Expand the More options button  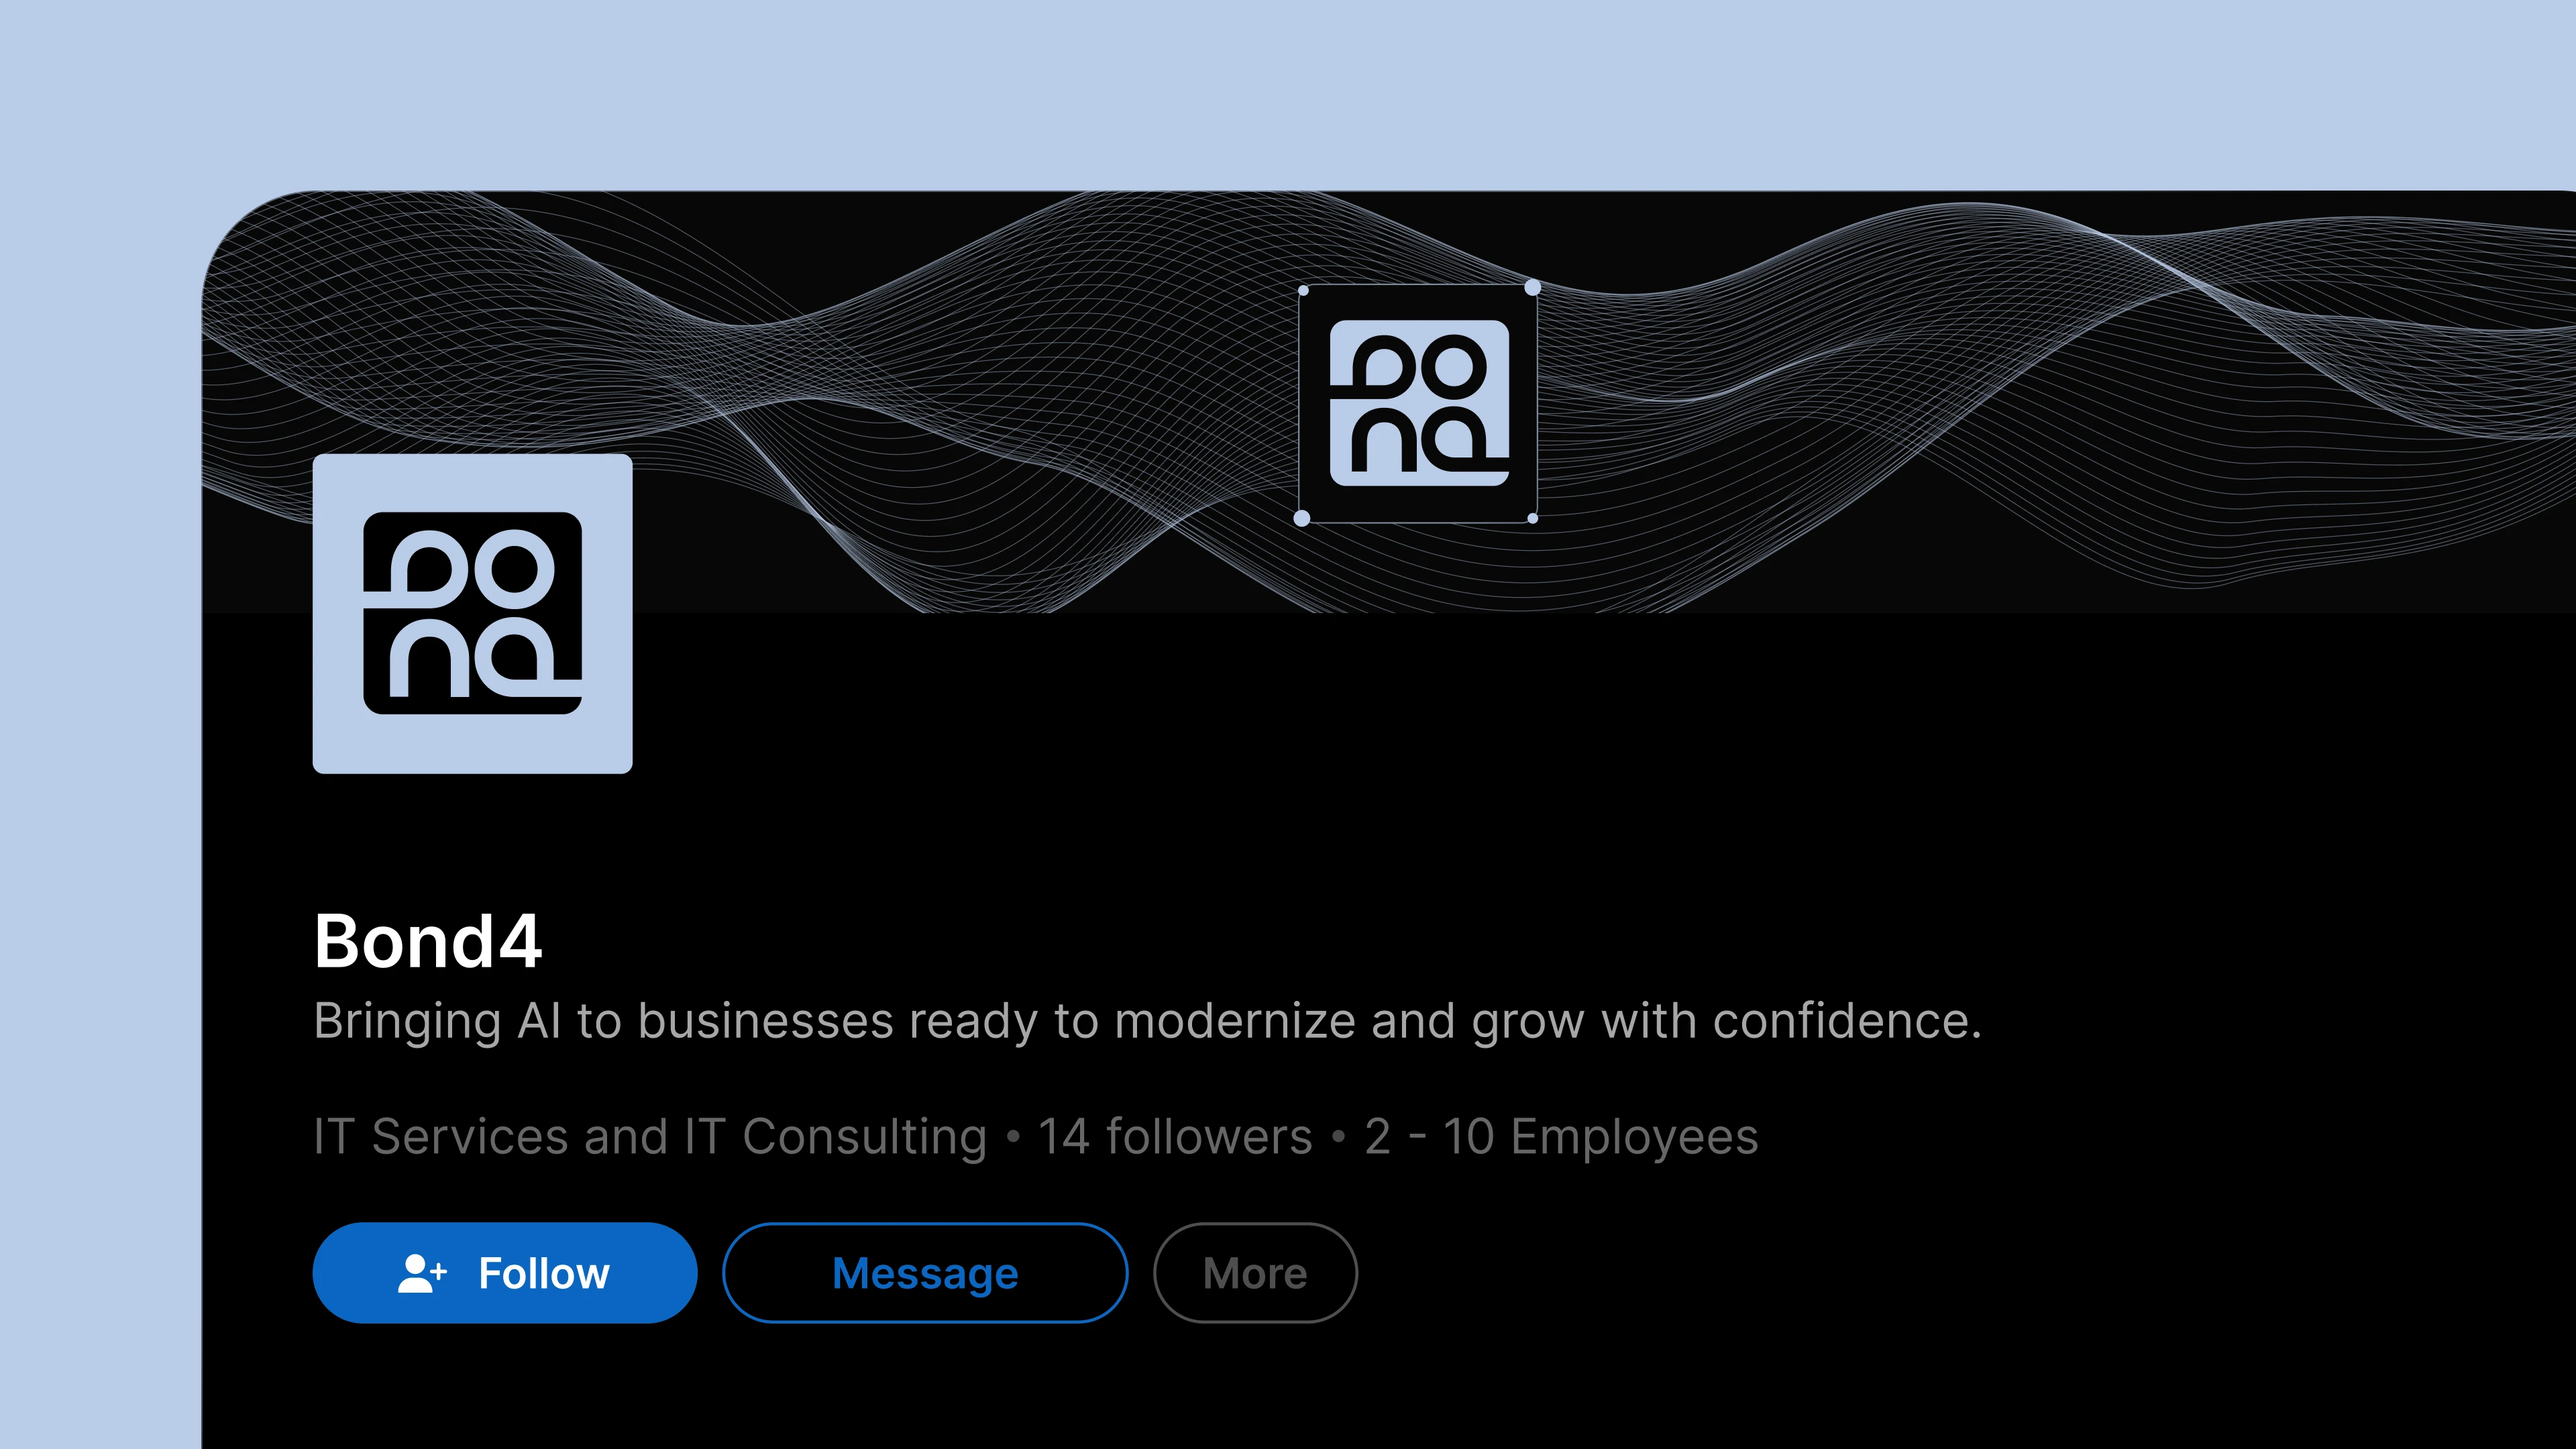[1255, 1273]
